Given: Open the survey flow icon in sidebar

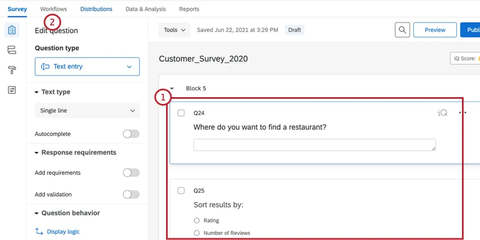Looking at the screenshot, I should (12, 50).
